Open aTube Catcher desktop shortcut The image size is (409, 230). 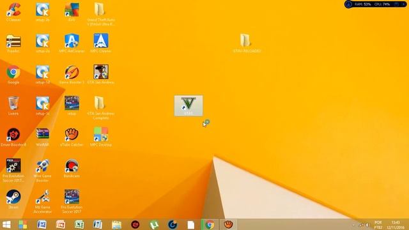(x=72, y=137)
